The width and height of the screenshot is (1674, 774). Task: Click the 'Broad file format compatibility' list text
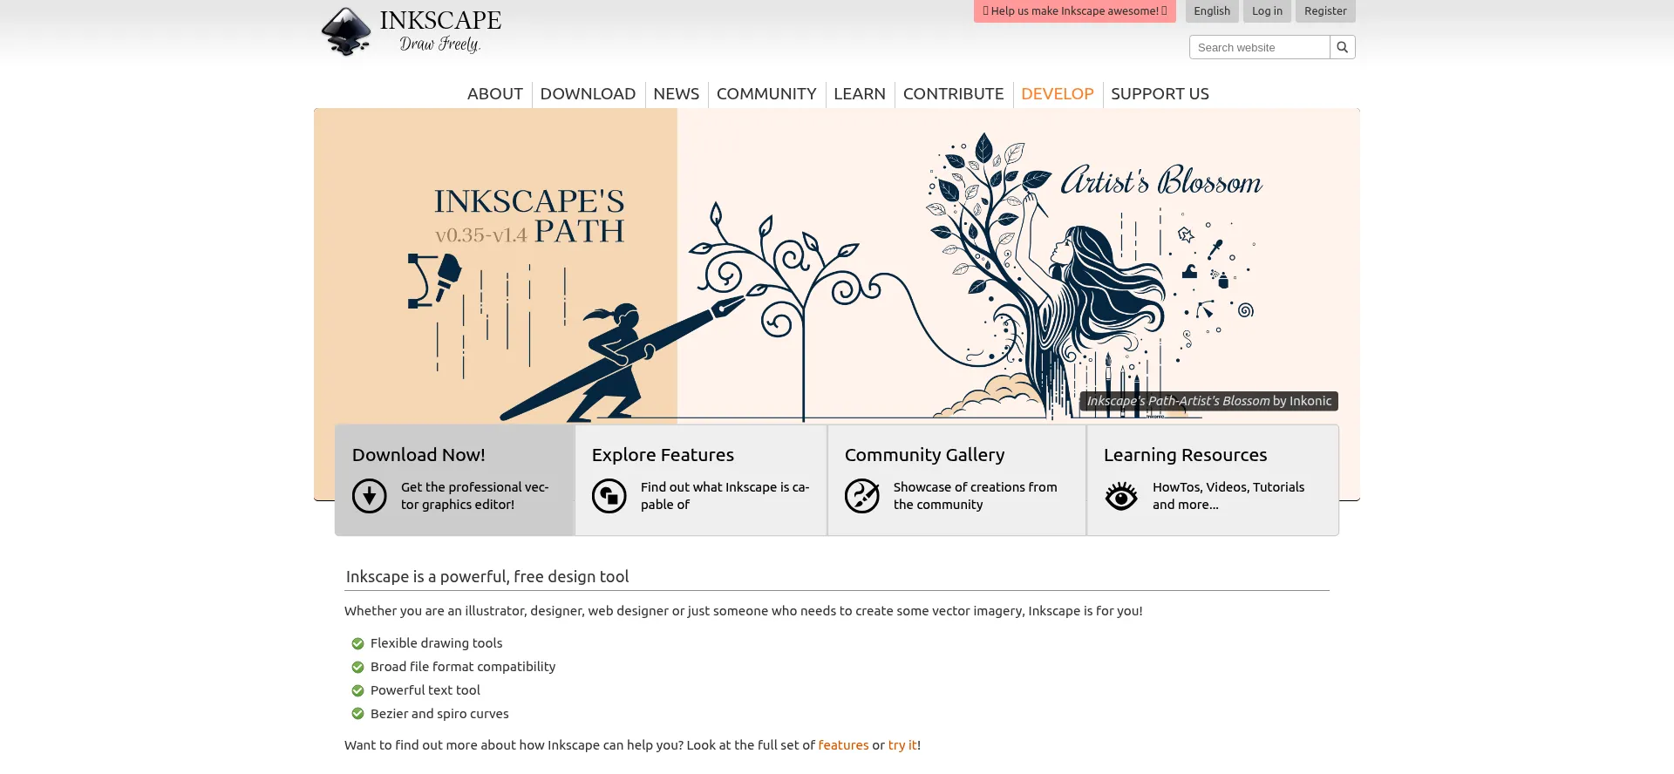[463, 667]
